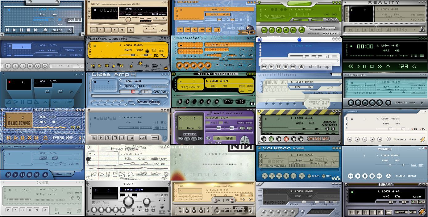Screen dimensions: 428x217
Task: Toggle SHUF. in the Walkman MZ-R909 skin
Action: (x=314, y=176)
